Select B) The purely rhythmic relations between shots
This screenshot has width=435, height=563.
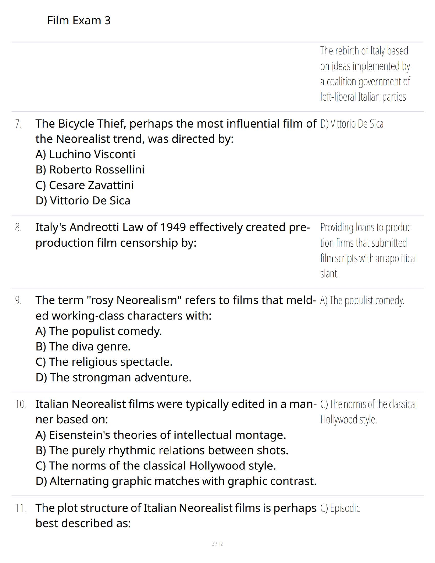point(162,450)
